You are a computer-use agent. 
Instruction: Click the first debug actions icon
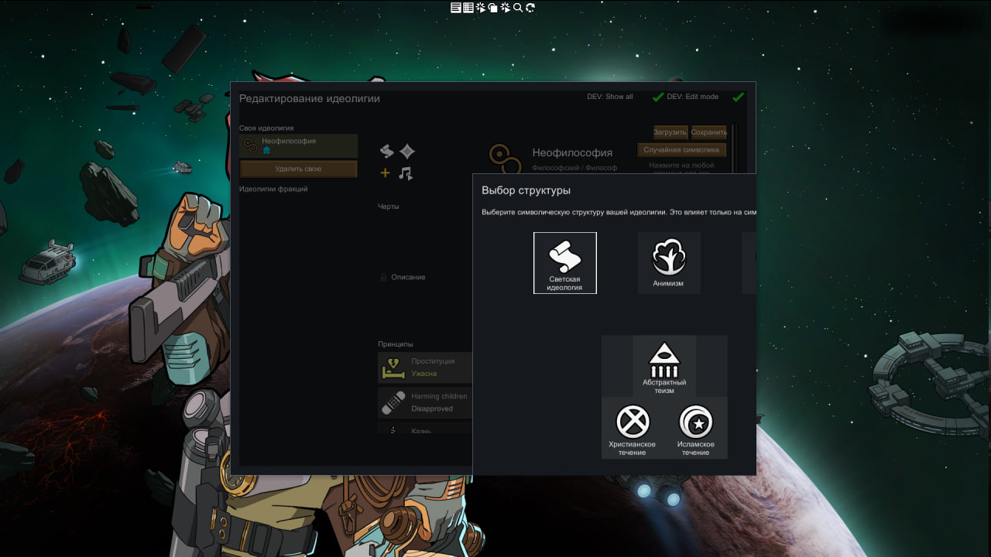[481, 7]
